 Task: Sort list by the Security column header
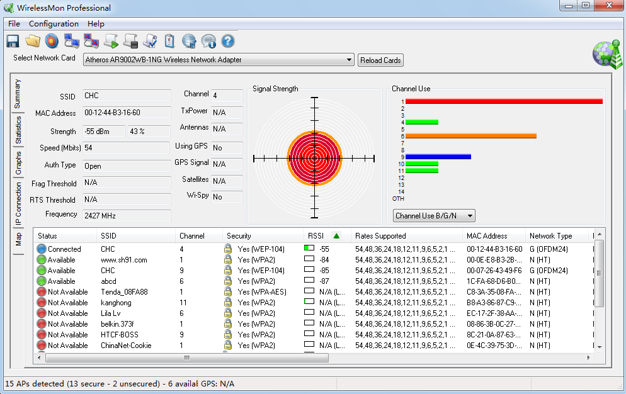263,236
